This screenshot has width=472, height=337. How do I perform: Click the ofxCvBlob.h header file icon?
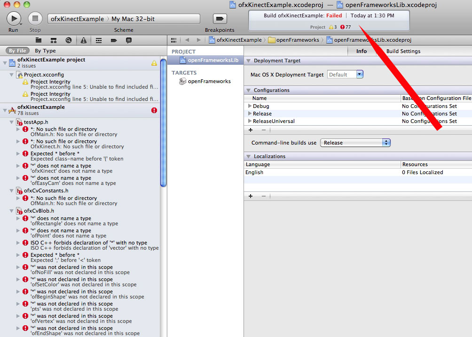click(20, 211)
